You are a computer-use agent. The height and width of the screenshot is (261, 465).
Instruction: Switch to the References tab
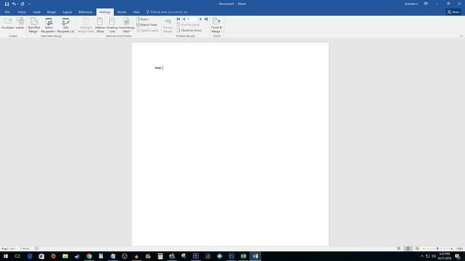86,12
